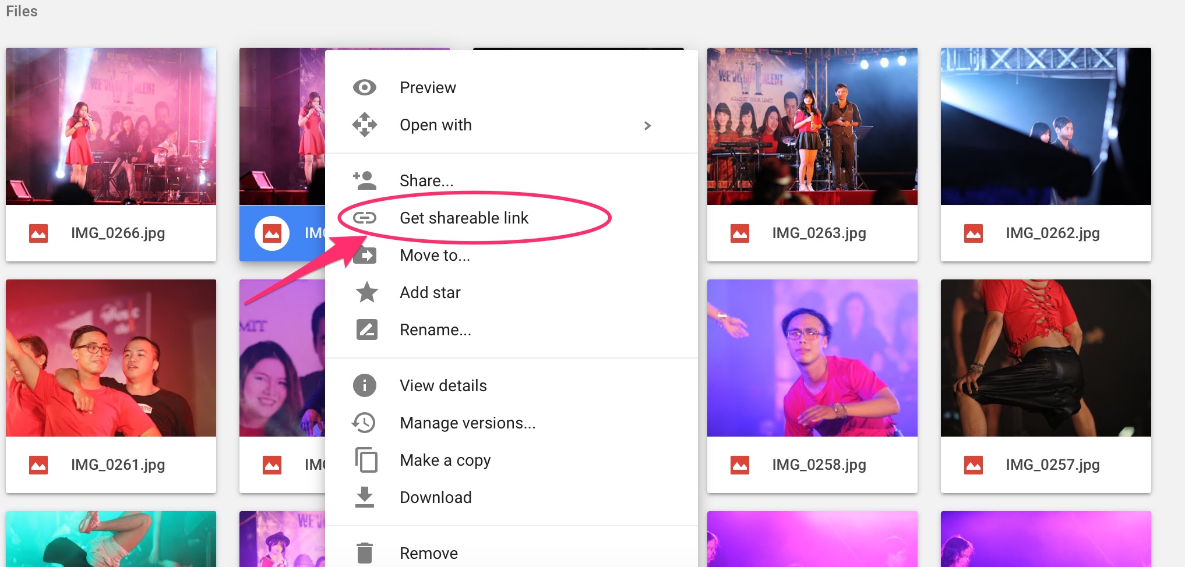Choose Open with in context menu
This screenshot has width=1185, height=567.
pyautogui.click(x=436, y=125)
